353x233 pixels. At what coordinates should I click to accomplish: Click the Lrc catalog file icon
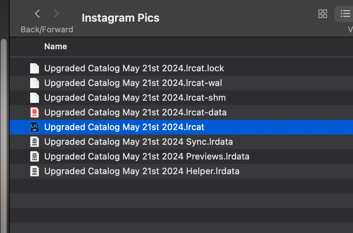(34, 127)
